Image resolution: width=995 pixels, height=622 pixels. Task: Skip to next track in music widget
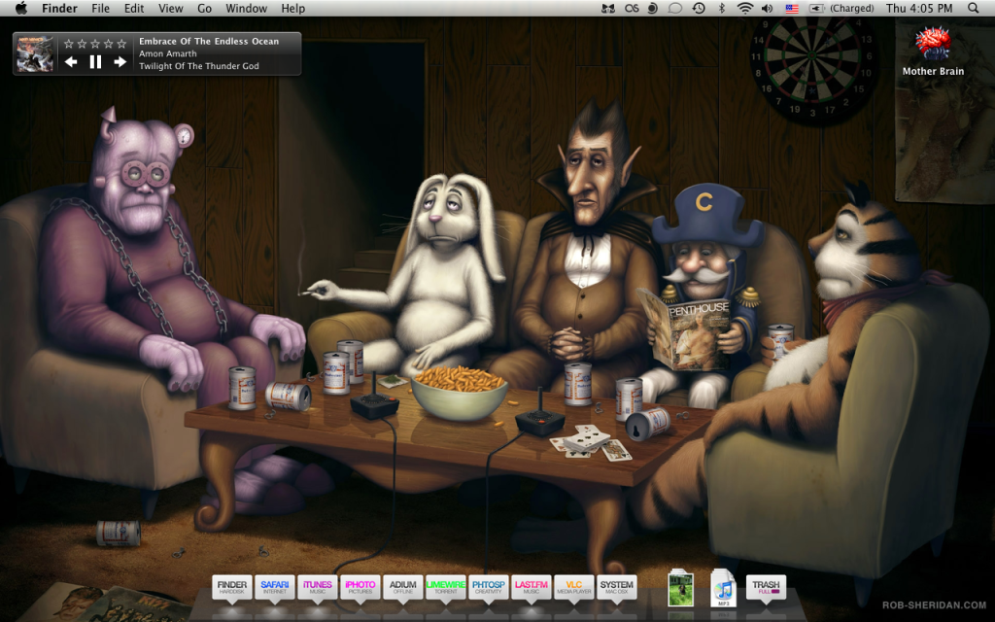(x=120, y=61)
